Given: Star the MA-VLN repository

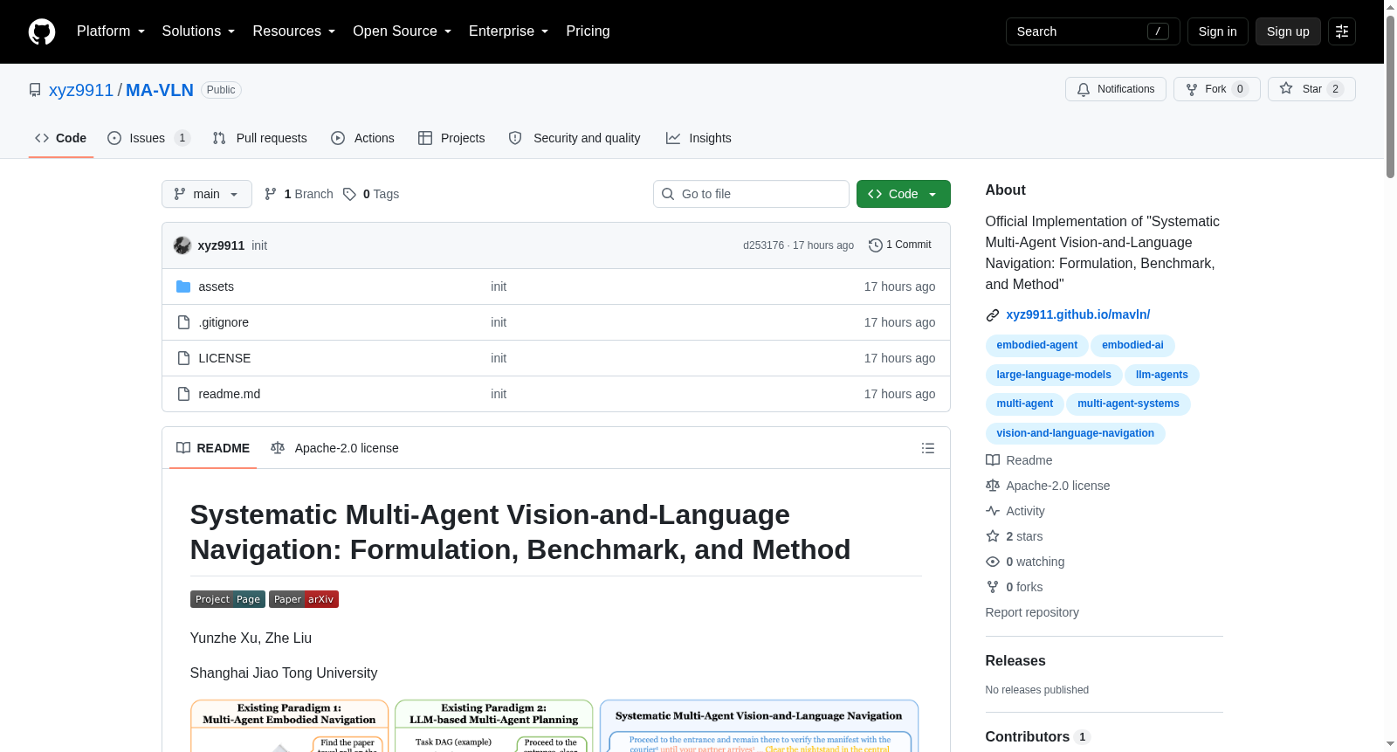Looking at the screenshot, I should point(1311,89).
